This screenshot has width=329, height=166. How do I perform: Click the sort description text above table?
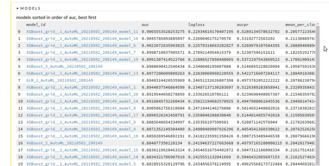tap(56, 17)
